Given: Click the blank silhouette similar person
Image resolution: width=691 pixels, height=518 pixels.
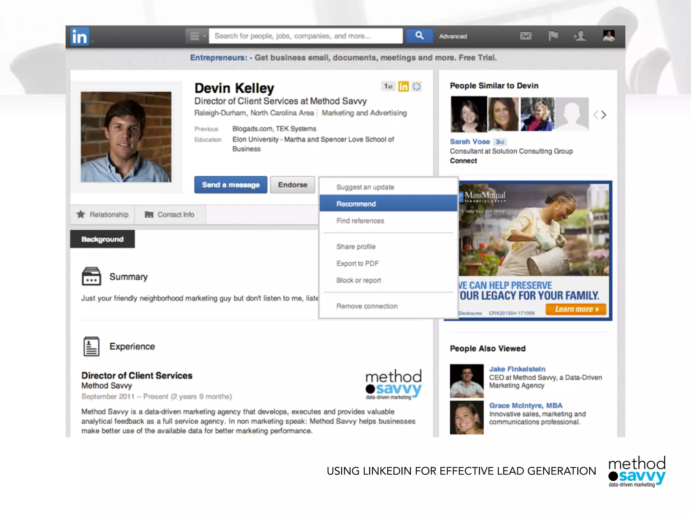Looking at the screenshot, I should (572, 114).
